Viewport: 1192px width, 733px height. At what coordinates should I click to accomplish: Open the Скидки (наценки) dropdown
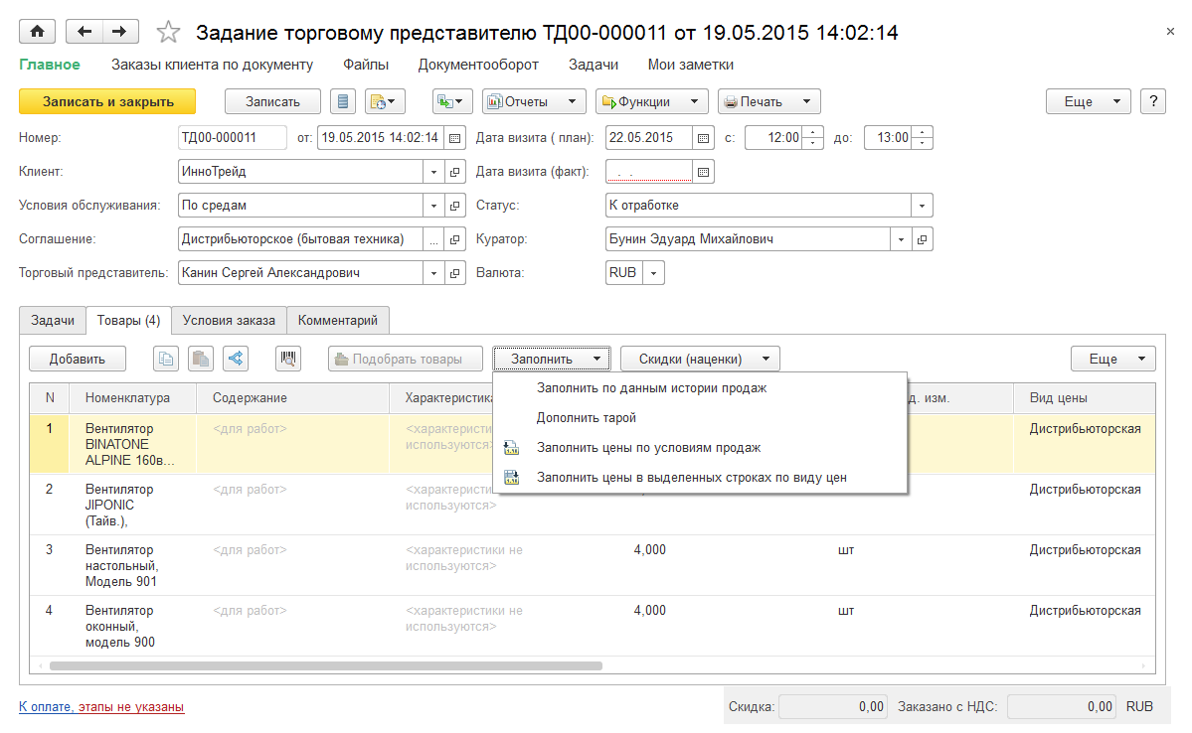pyautogui.click(x=700, y=359)
